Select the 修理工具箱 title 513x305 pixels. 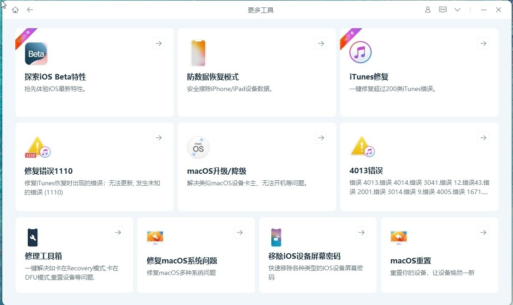[x=43, y=256]
